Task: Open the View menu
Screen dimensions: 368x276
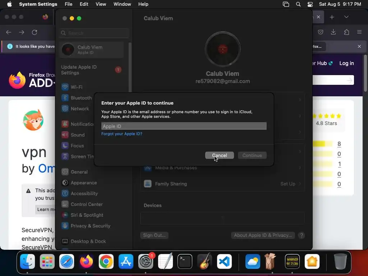Action: click(x=101, y=4)
